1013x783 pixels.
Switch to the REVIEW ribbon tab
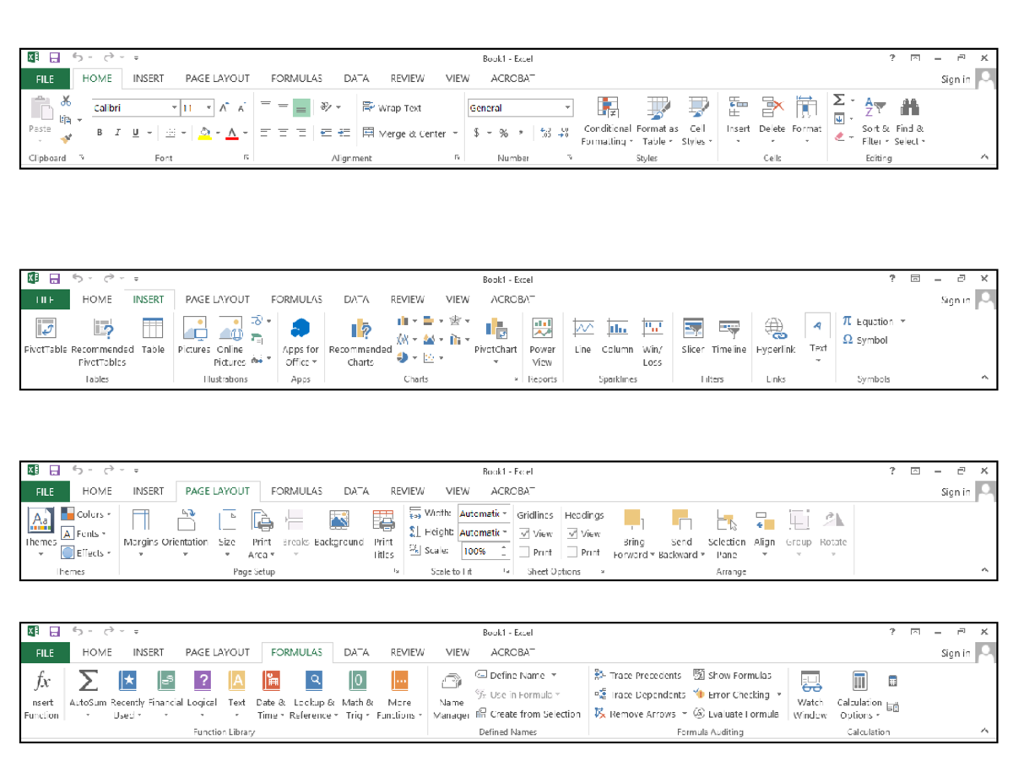(407, 78)
